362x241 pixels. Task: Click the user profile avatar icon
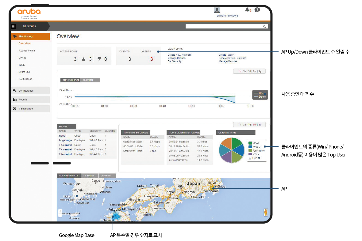[x=217, y=10]
